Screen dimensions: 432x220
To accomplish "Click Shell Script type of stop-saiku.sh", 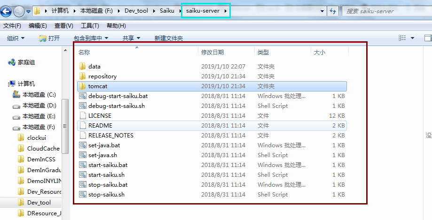I will click(273, 194).
